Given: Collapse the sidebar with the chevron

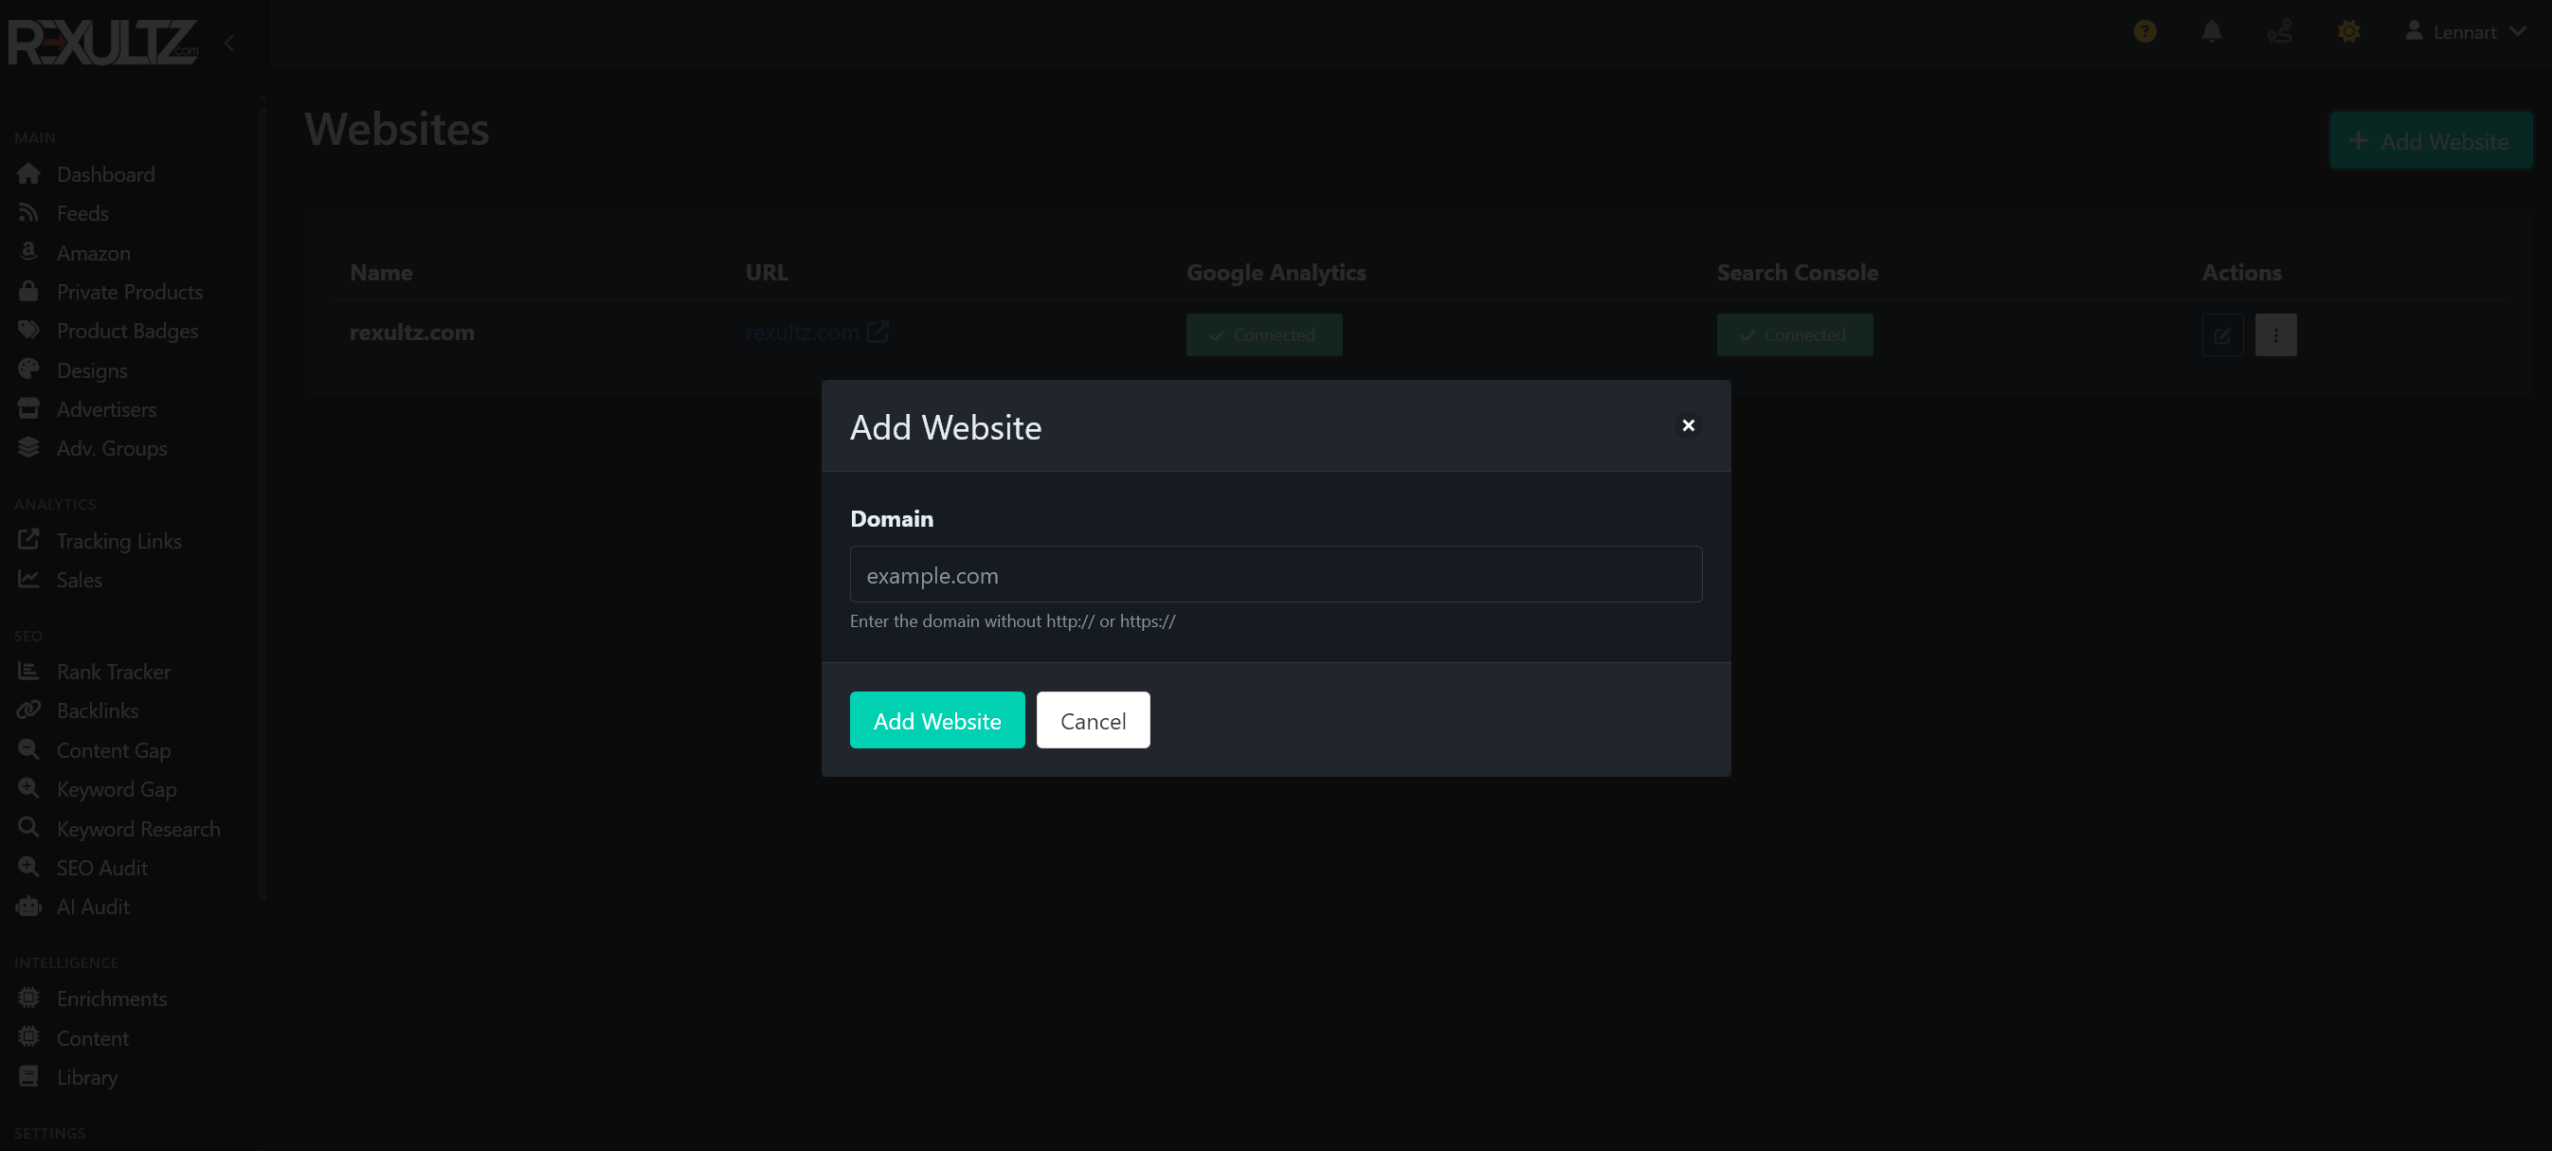Looking at the screenshot, I should 230,43.
